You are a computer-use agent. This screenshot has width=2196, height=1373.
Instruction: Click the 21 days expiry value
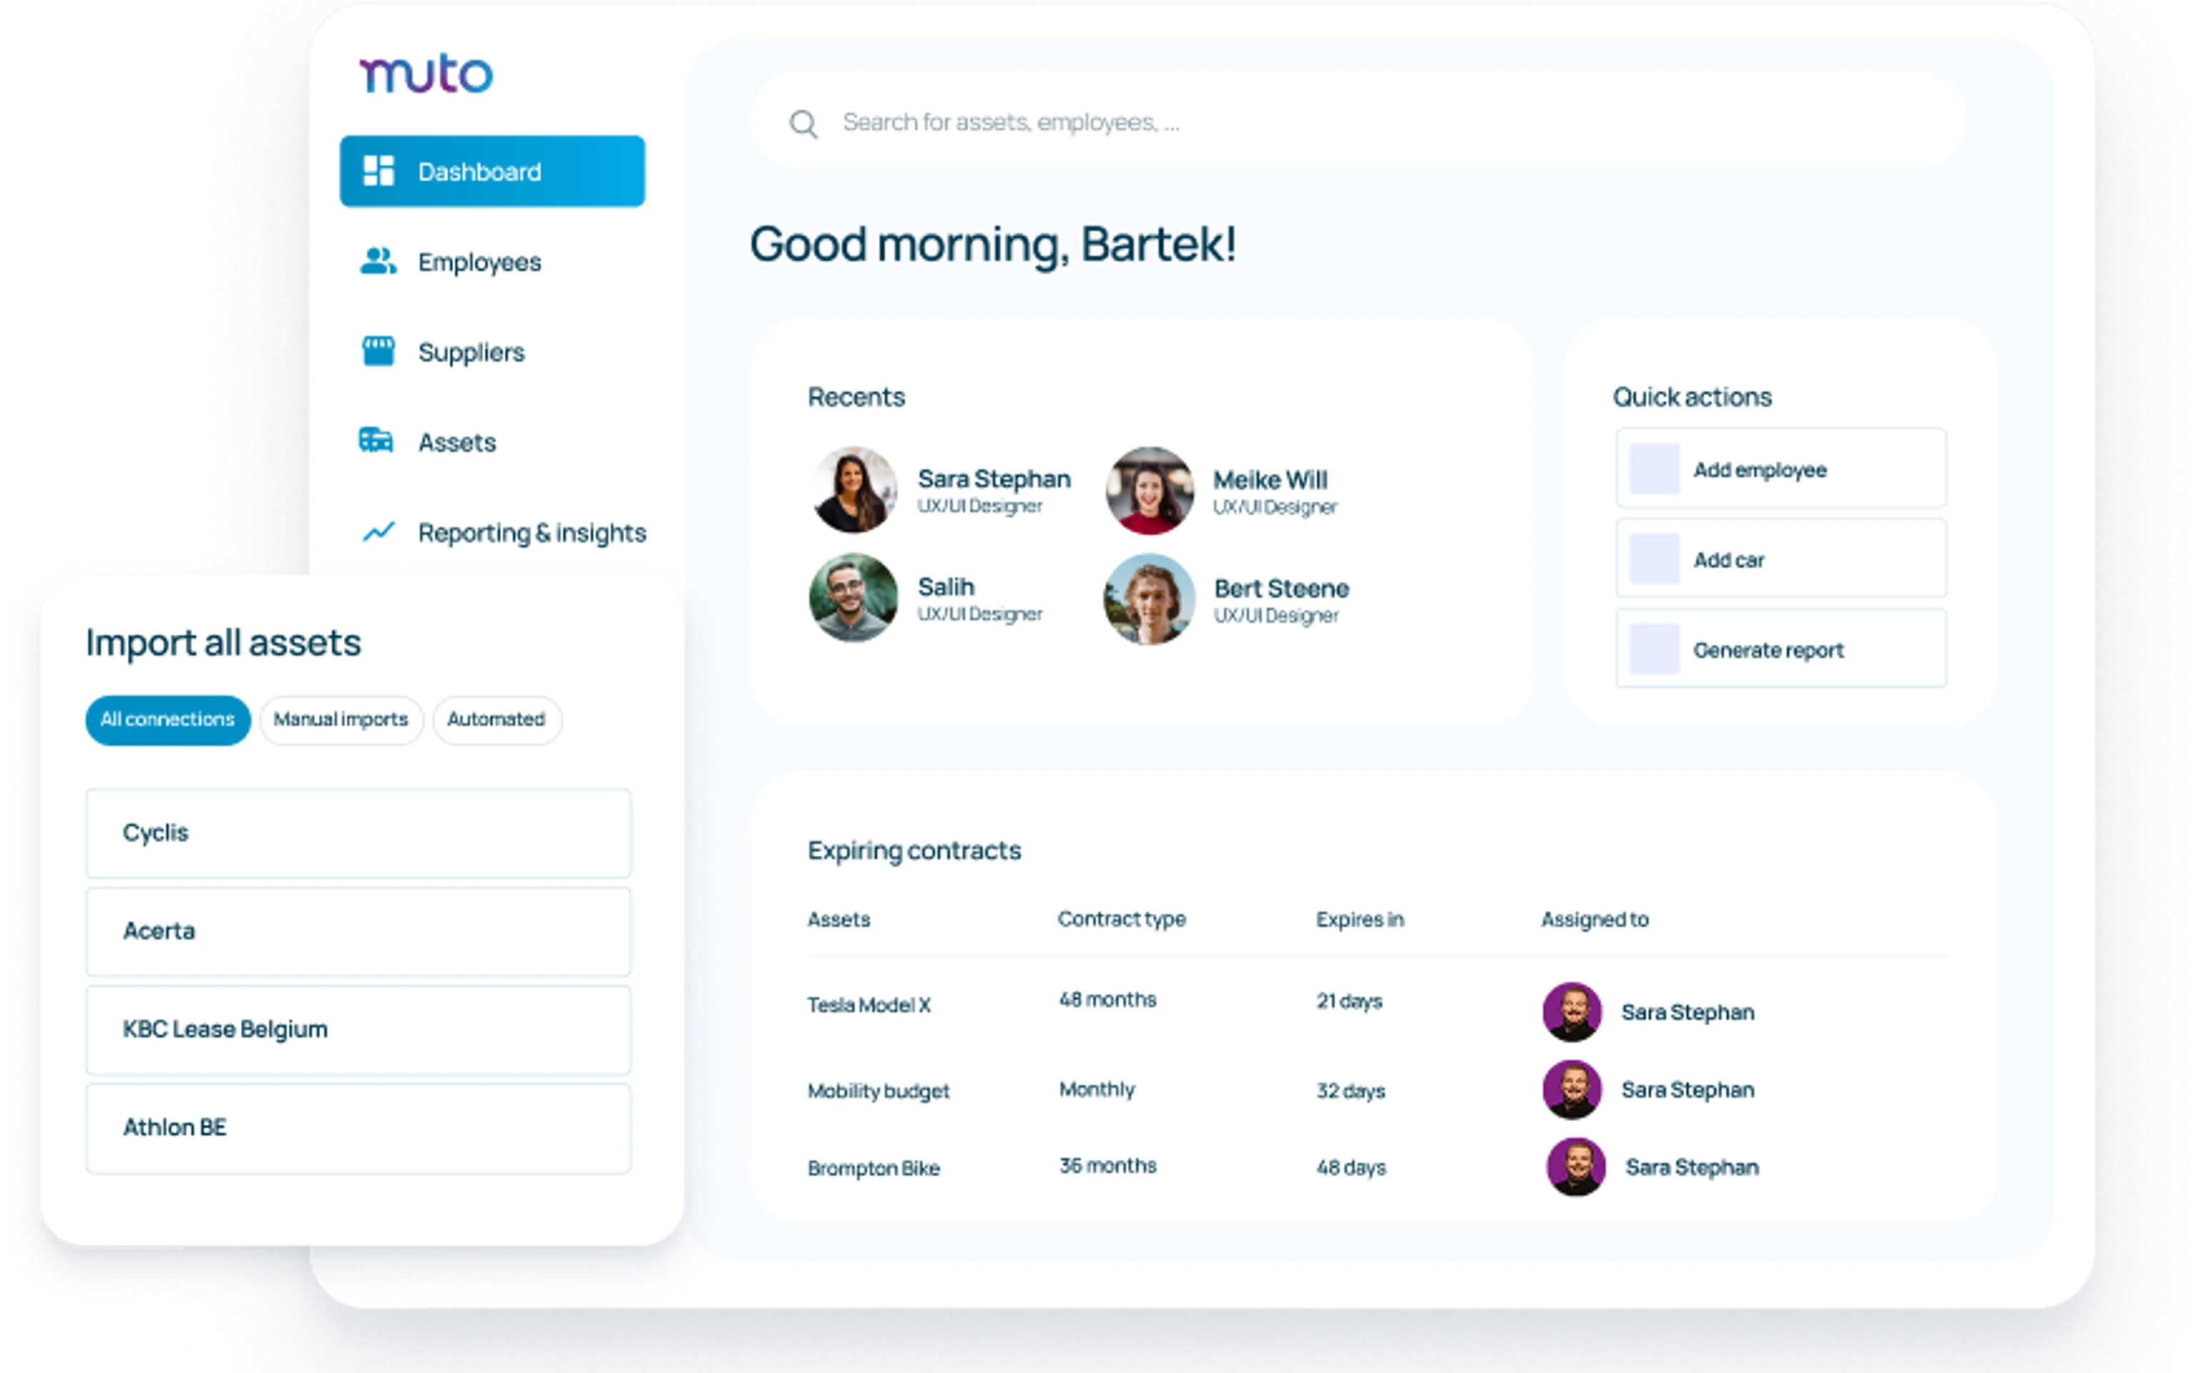pos(1350,1002)
